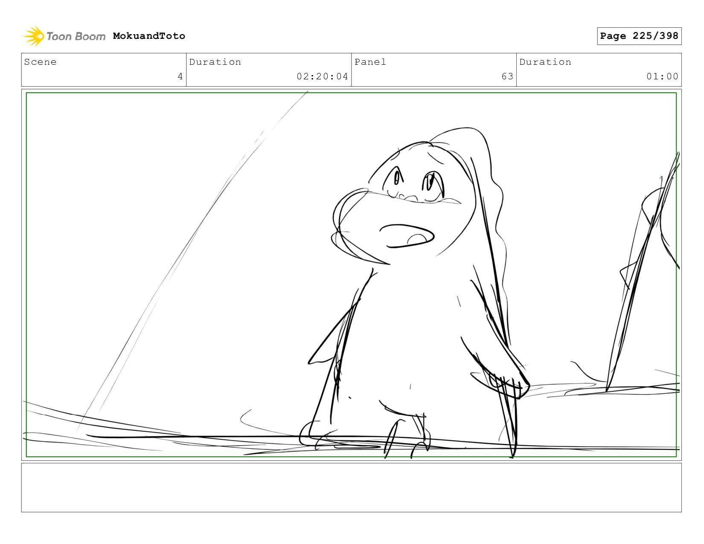The width and height of the screenshot is (704, 544).
Task: Select the Scene label
Action: click(x=40, y=62)
